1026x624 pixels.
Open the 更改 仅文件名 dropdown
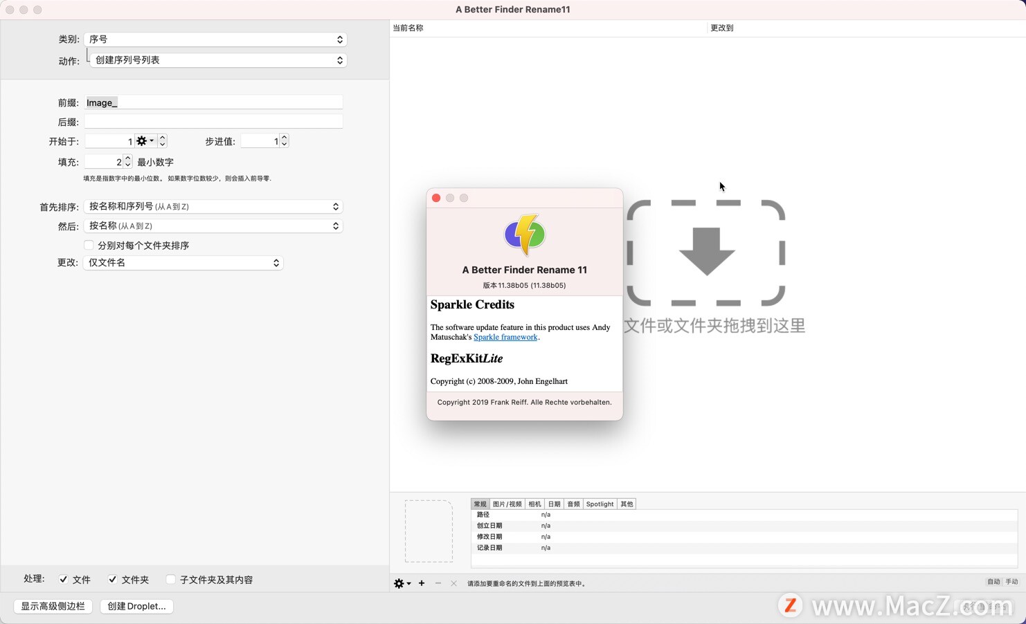click(183, 263)
